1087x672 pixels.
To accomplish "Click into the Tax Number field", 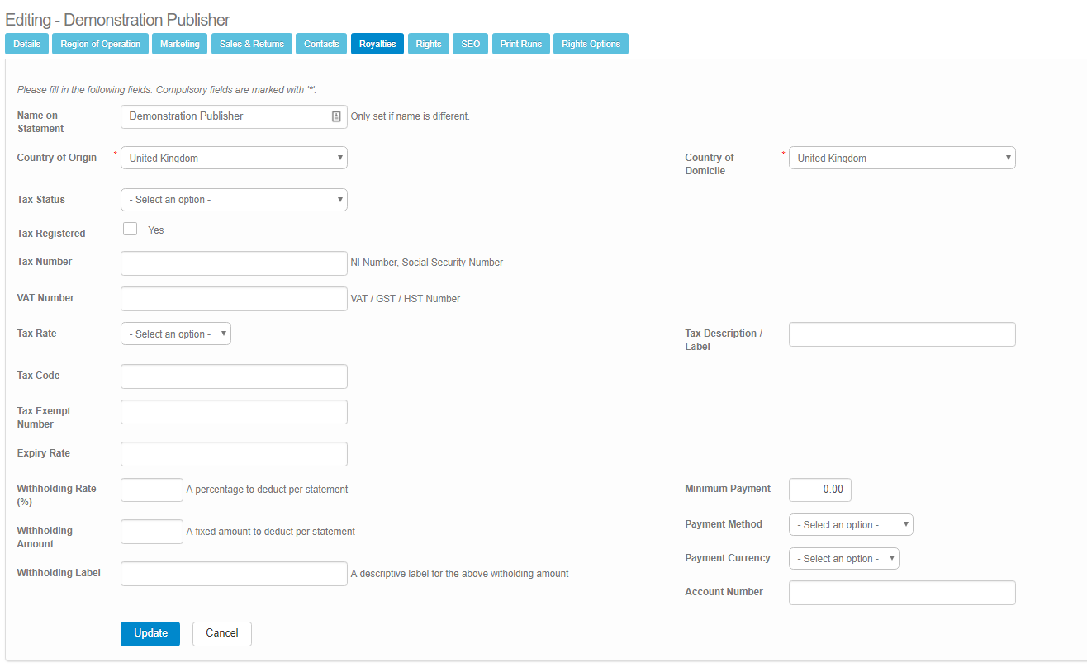I will pyautogui.click(x=234, y=263).
